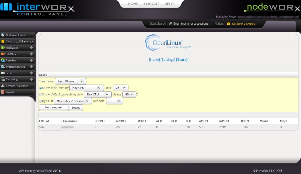
Task: Open the Timeframe Last 30 days dropdown
Action: coord(71,82)
